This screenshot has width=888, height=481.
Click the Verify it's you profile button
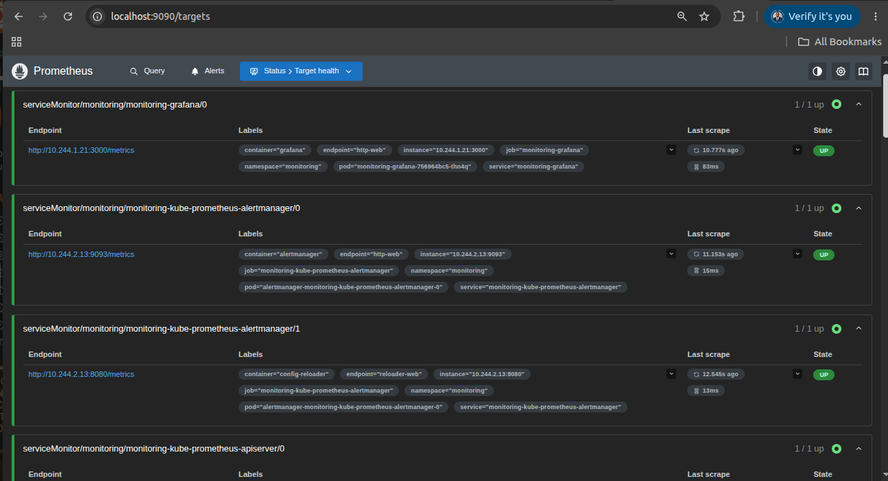point(812,16)
